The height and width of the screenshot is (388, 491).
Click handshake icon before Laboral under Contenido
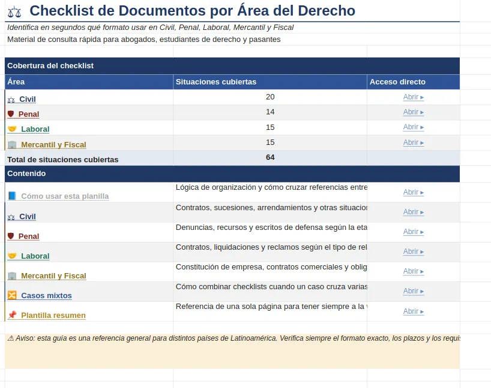12,256
